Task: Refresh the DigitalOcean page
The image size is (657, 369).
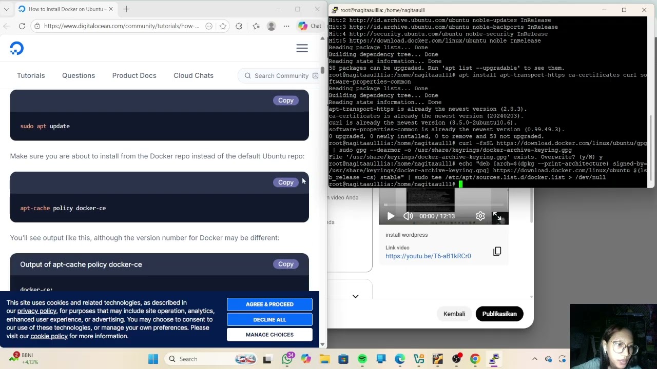Action: pyautogui.click(x=22, y=26)
